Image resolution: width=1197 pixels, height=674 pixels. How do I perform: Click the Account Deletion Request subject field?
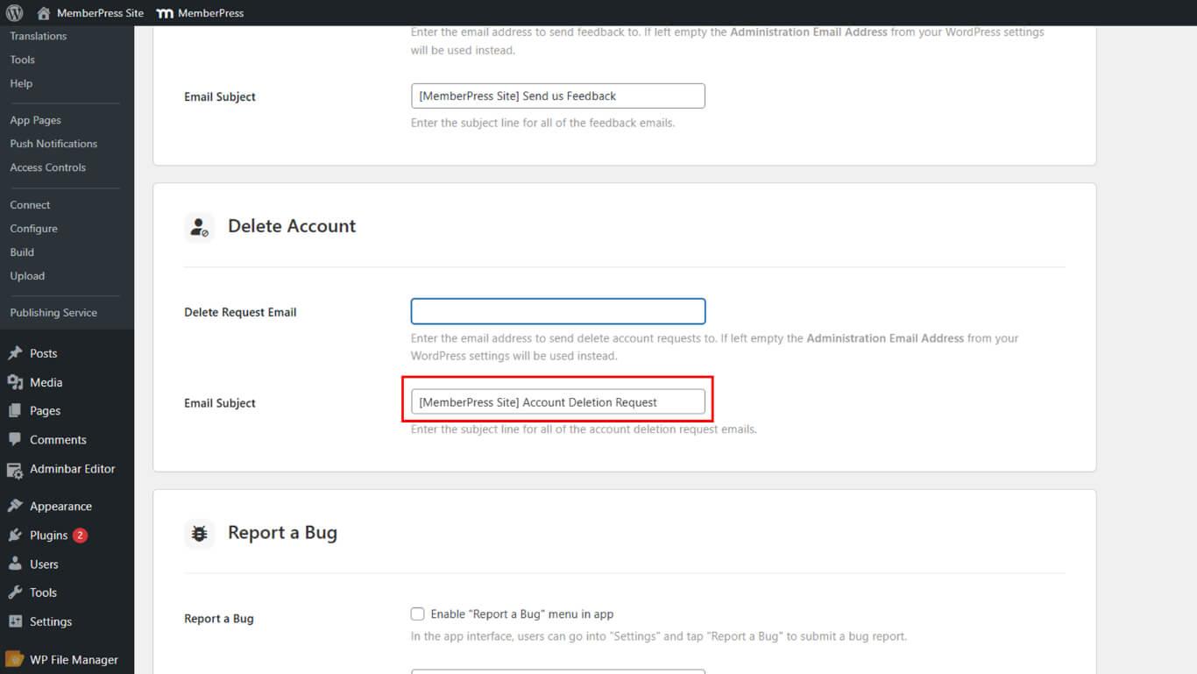tap(557, 402)
